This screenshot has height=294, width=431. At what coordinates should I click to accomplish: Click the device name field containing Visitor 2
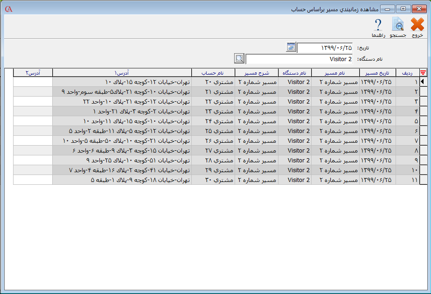[299, 59]
